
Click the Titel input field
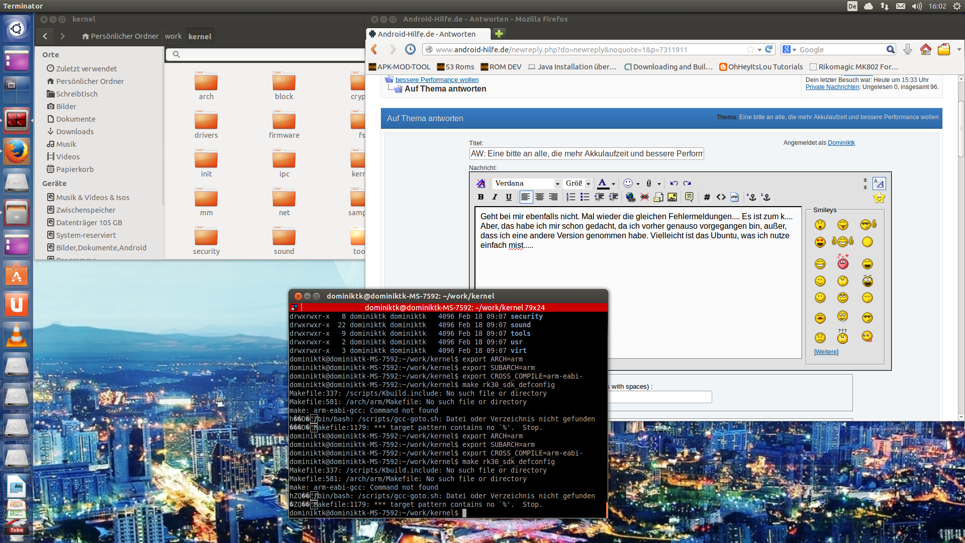587,154
